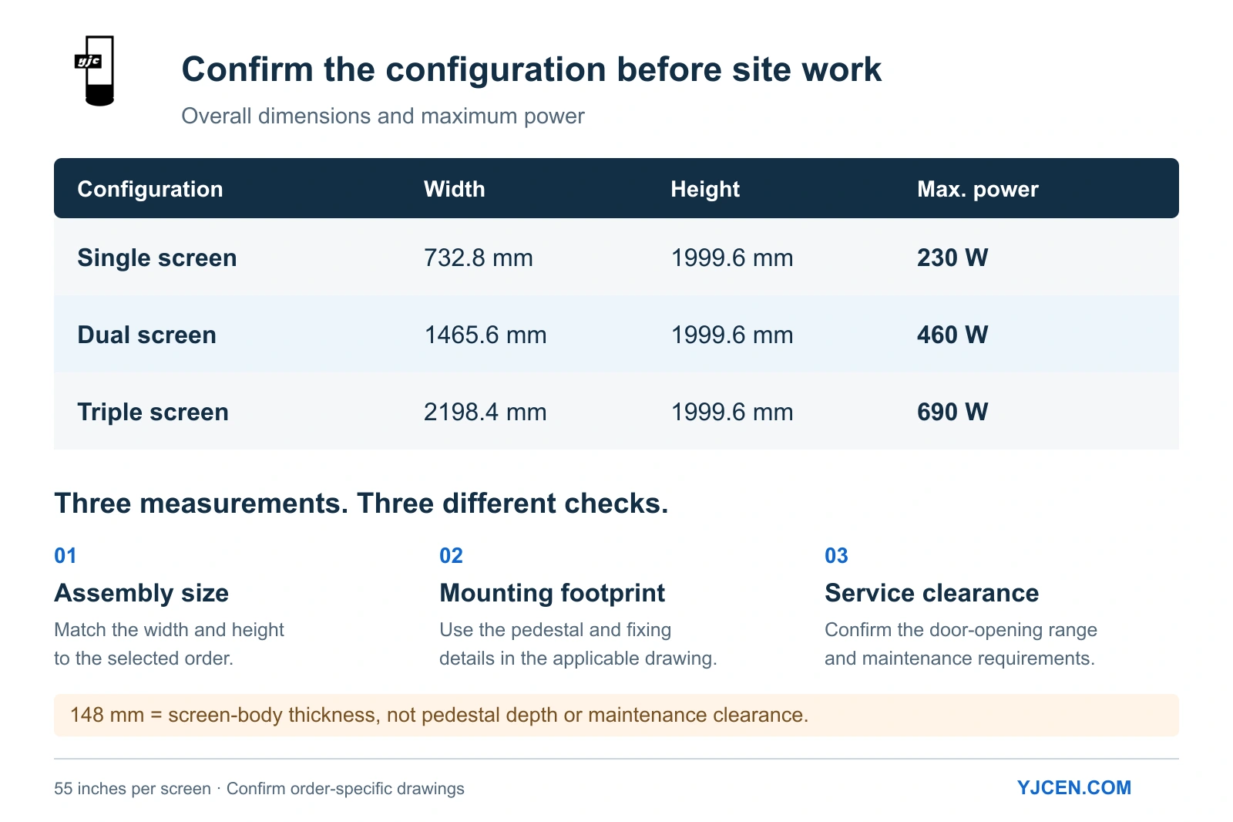Click the 'Overall dimensions and maximum power' subtitle

(x=383, y=116)
